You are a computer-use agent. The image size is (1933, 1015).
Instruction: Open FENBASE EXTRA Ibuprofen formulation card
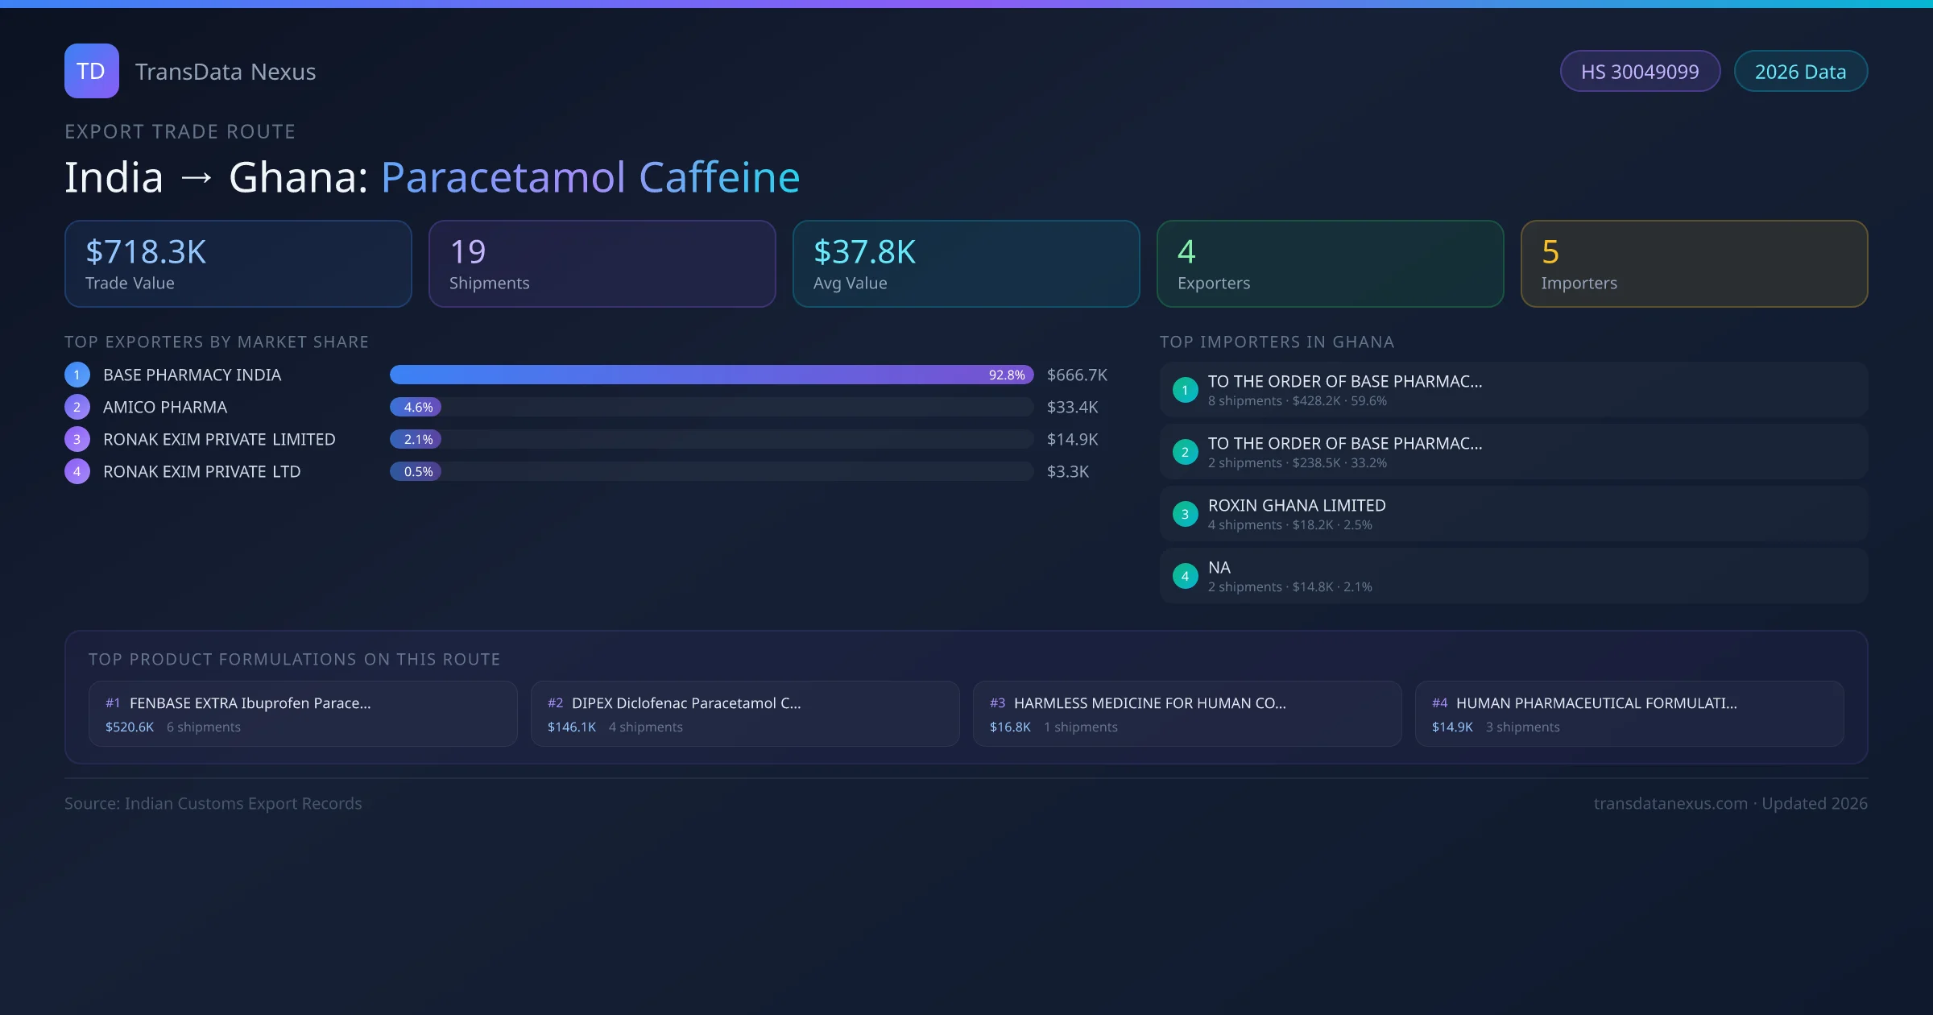303,714
